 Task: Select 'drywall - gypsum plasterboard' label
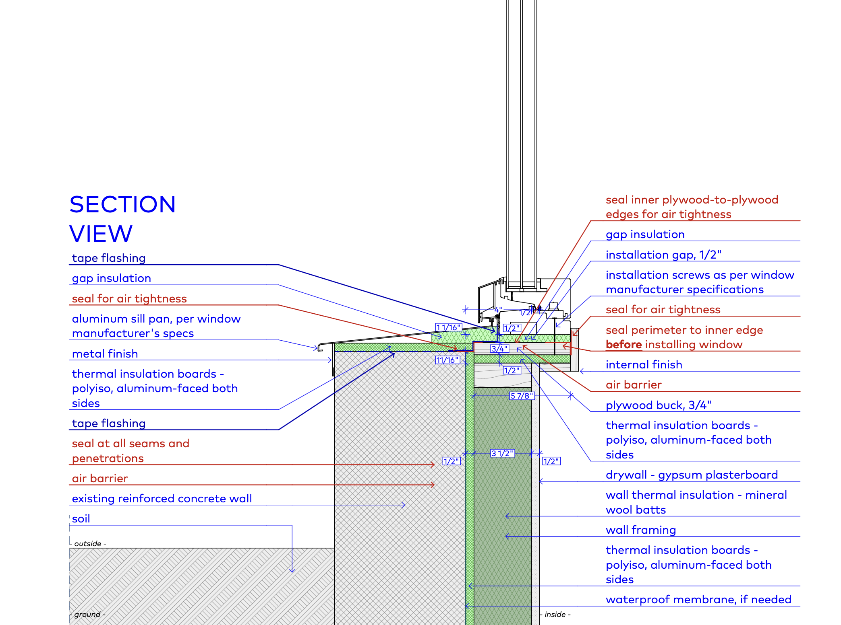(x=692, y=475)
